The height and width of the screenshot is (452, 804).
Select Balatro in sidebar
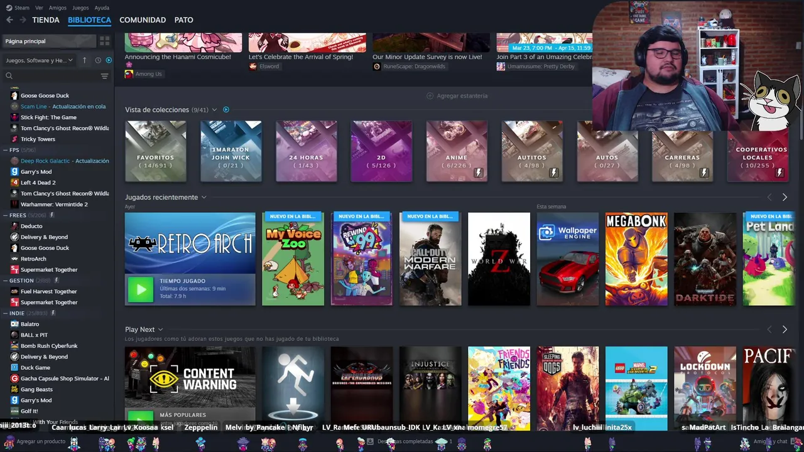point(30,324)
